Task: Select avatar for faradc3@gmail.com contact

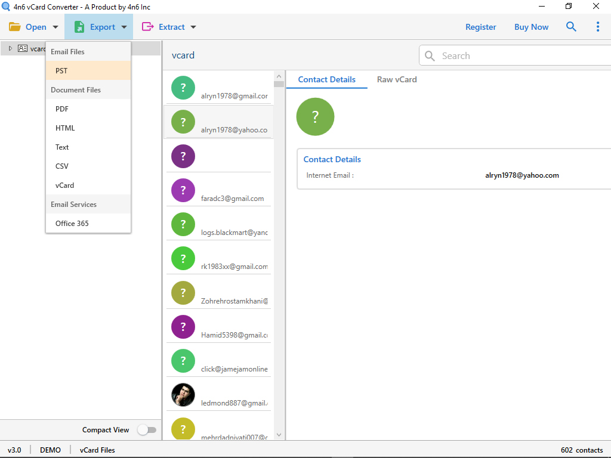Action: point(183,190)
